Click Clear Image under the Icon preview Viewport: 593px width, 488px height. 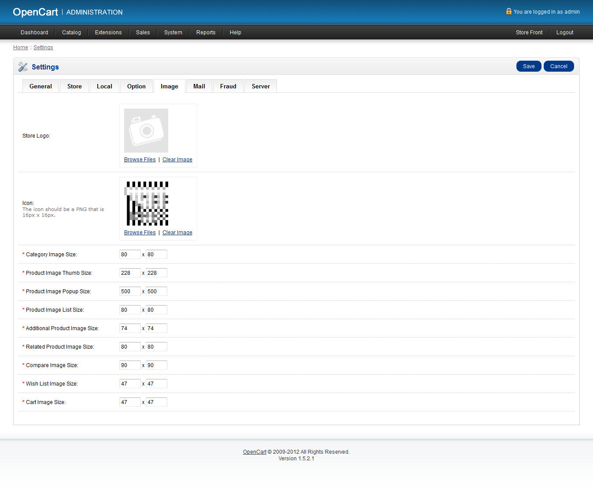(x=177, y=233)
